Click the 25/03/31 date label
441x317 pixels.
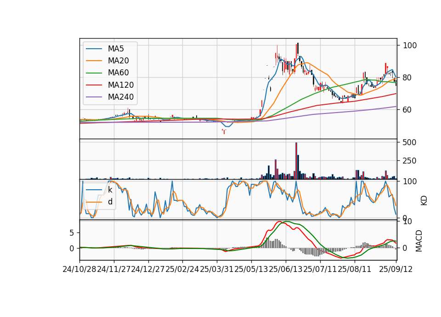pos(217,269)
